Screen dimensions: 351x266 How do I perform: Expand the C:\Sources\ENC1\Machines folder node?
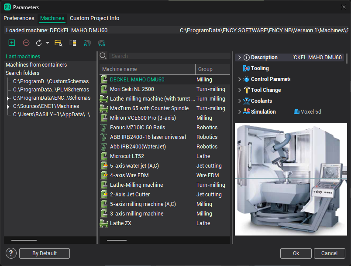pyautogui.click(x=8, y=106)
